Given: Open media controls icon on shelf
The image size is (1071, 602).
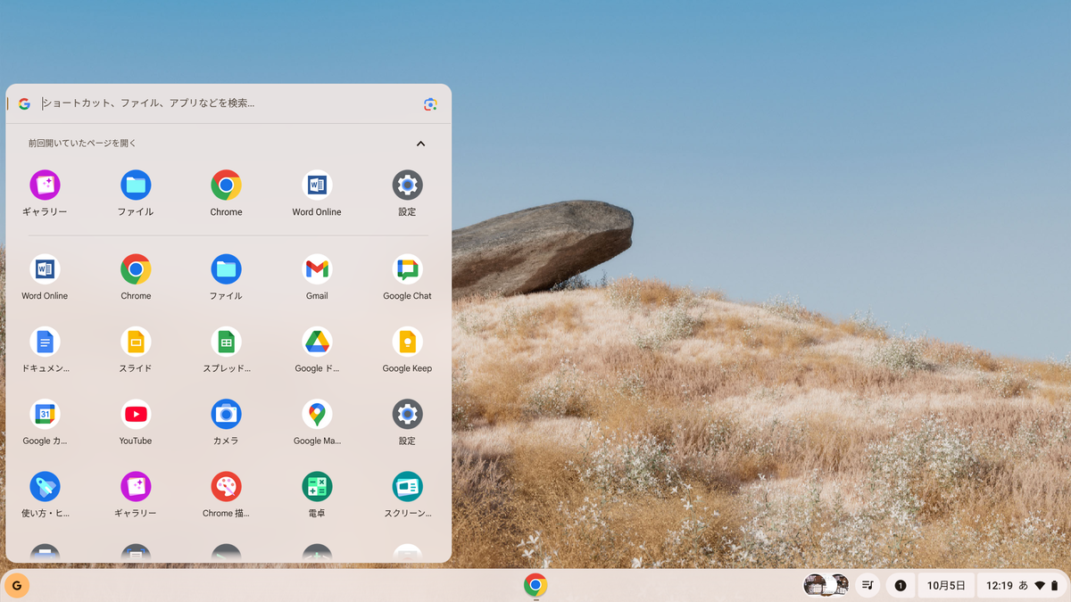Looking at the screenshot, I should [868, 585].
